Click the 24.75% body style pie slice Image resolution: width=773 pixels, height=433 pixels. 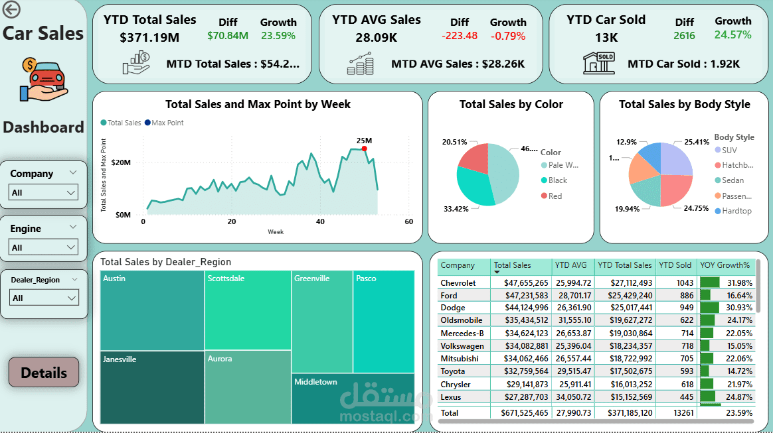point(675,191)
